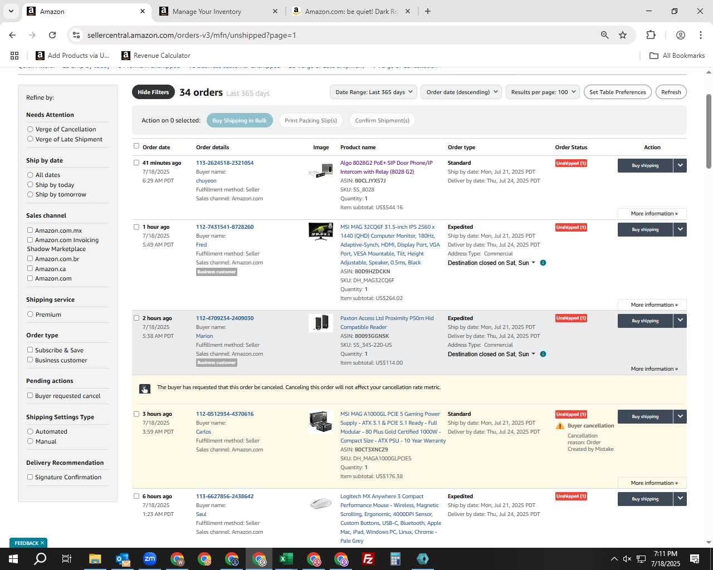Click the buyer cancellation warning triangle icon

[560, 426]
